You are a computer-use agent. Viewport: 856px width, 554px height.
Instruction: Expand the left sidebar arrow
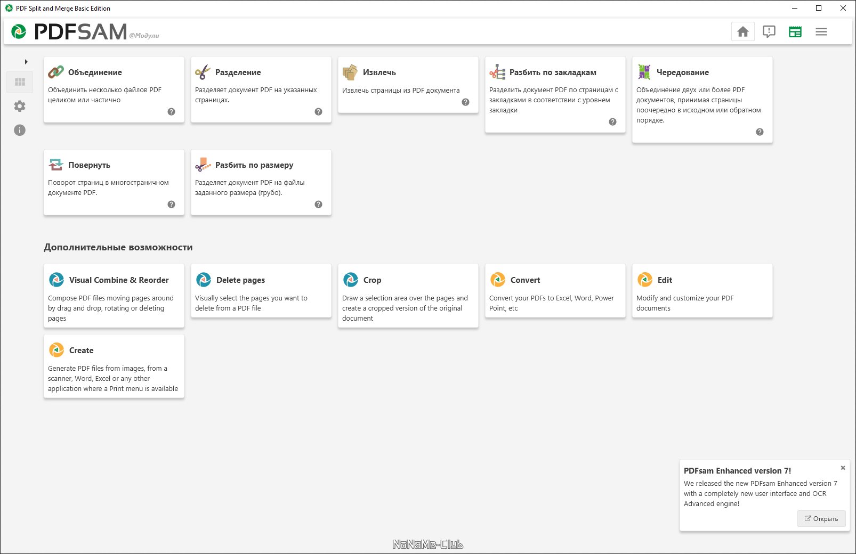pos(26,62)
